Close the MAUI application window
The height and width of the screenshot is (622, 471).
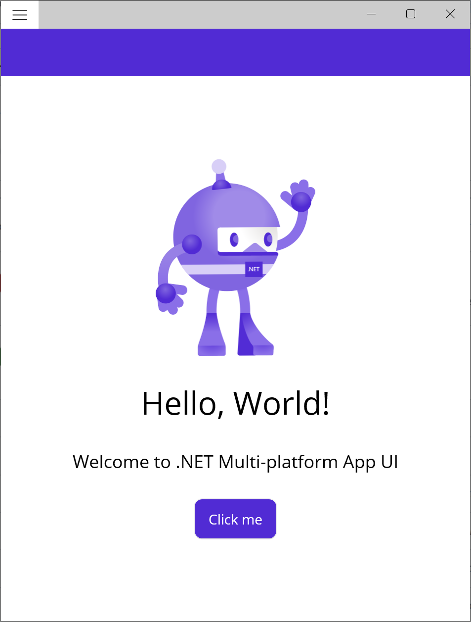(x=450, y=14)
